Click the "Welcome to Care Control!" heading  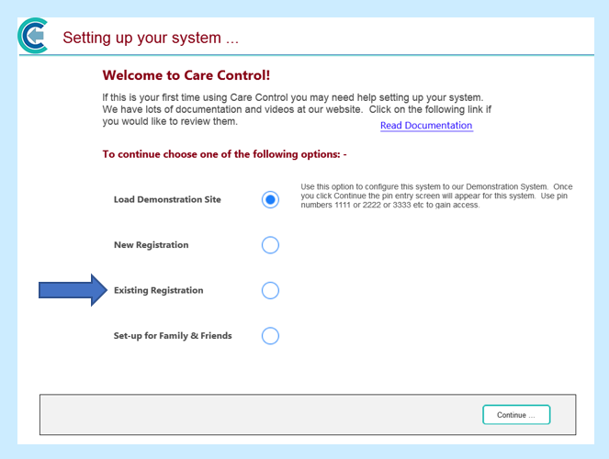(x=186, y=75)
